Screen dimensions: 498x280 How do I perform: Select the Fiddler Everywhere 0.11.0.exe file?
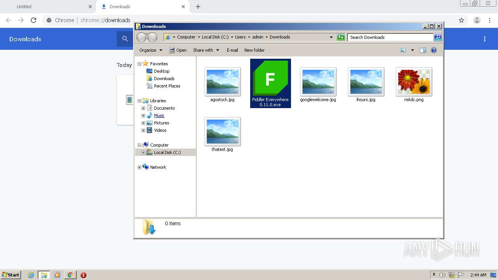pyautogui.click(x=270, y=83)
